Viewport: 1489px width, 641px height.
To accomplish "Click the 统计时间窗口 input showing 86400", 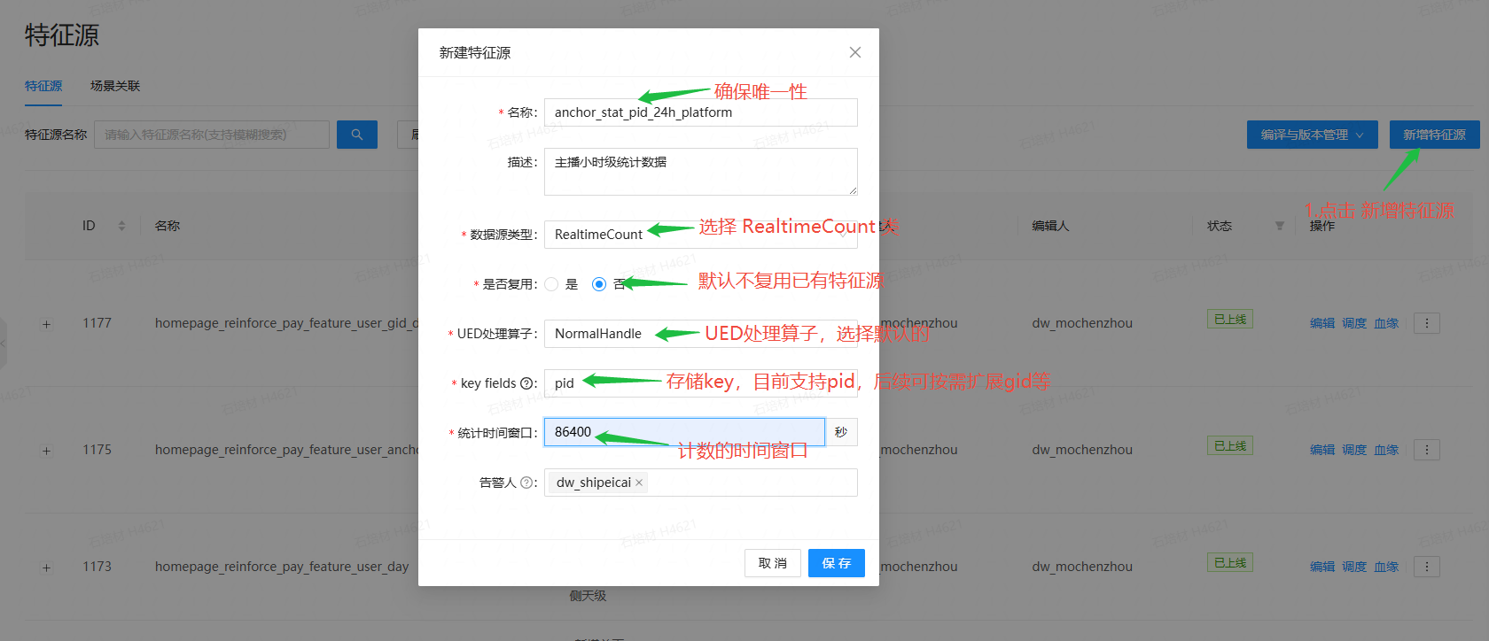I will 684,432.
